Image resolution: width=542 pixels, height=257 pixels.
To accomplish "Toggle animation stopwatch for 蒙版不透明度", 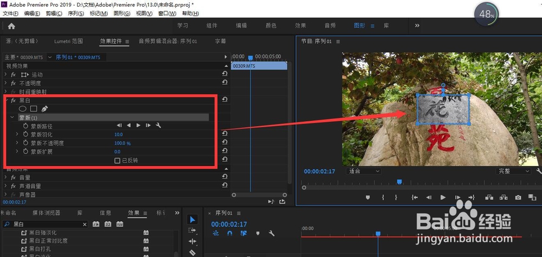I will (x=25, y=143).
